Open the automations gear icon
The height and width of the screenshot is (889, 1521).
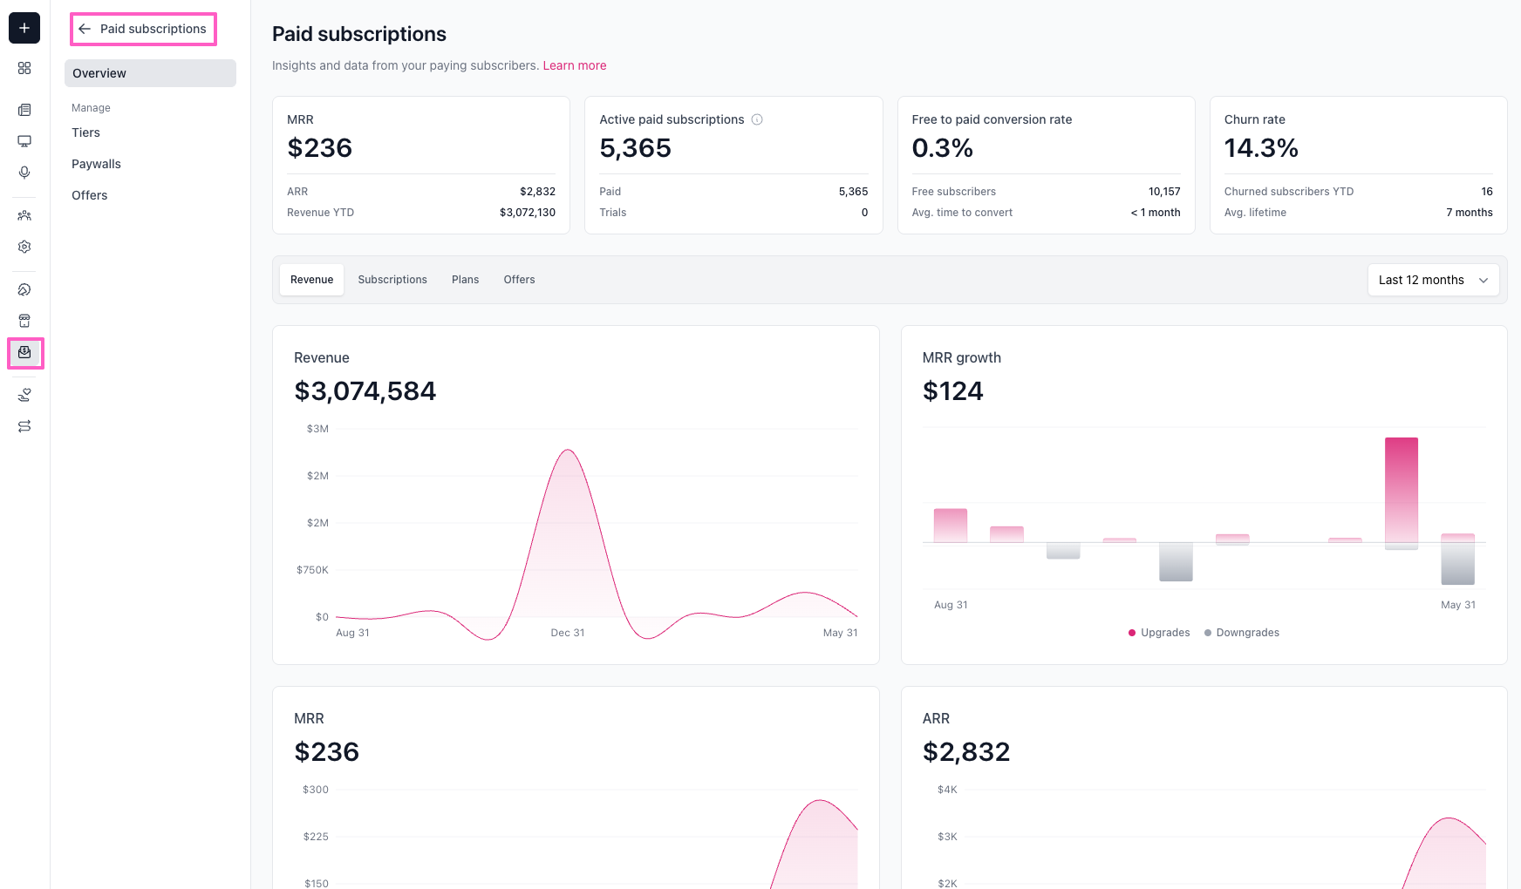[x=24, y=247]
